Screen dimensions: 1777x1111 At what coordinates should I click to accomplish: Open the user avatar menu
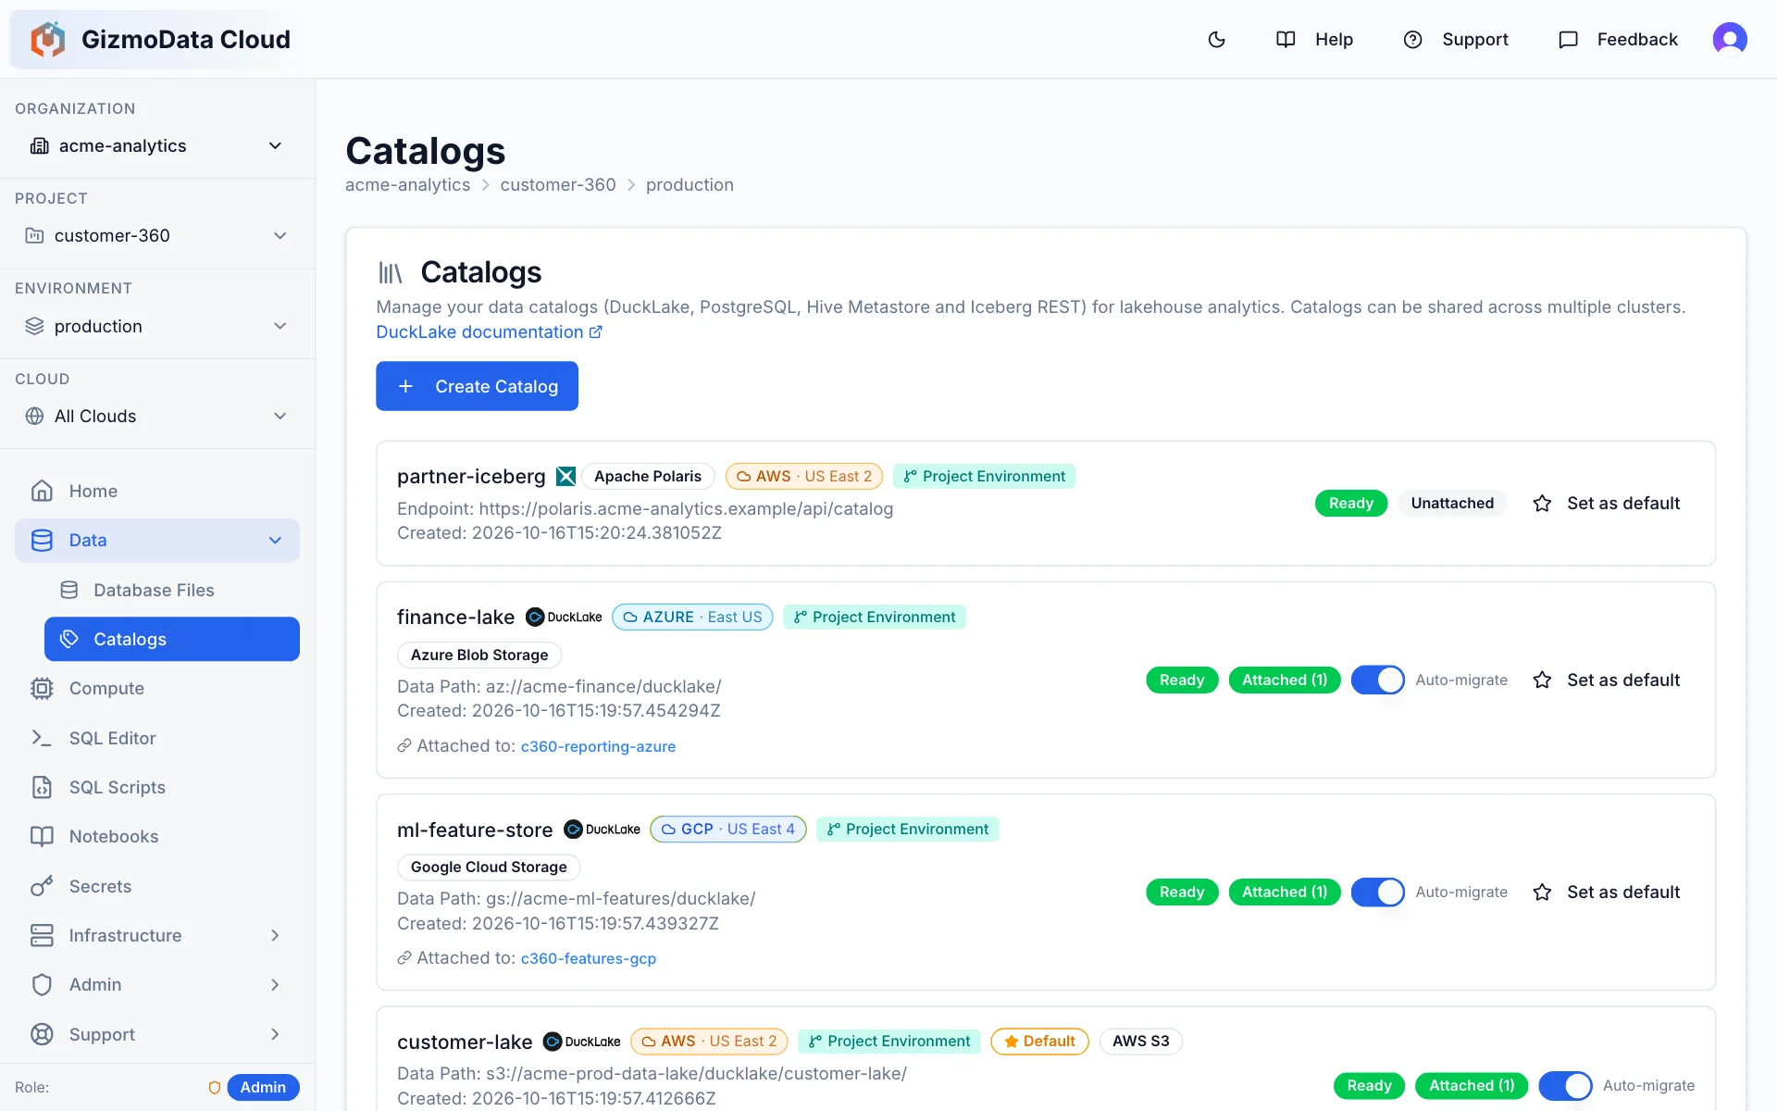(x=1729, y=39)
